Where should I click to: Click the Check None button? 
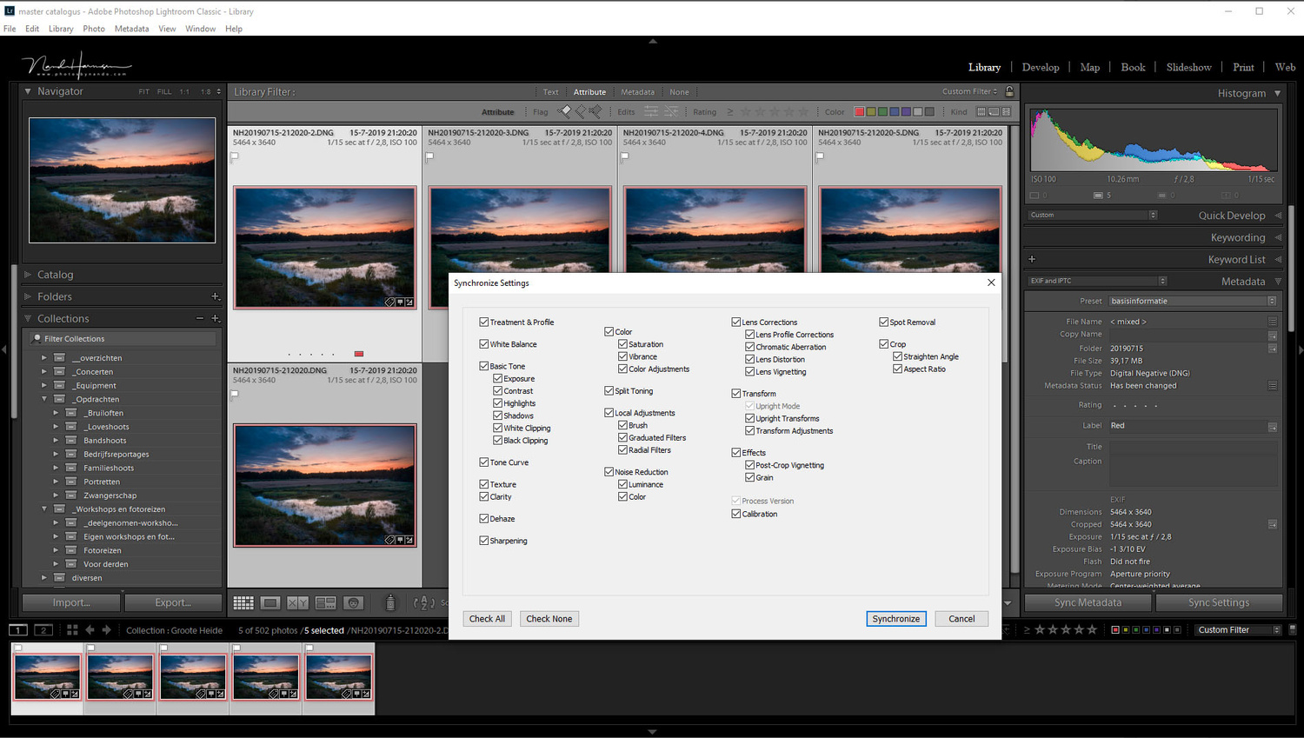(x=549, y=619)
